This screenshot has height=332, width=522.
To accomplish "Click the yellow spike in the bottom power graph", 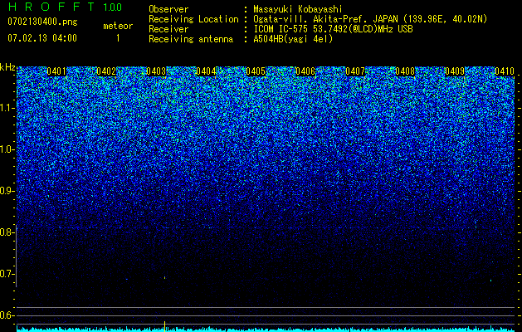I will (x=164, y=325).
